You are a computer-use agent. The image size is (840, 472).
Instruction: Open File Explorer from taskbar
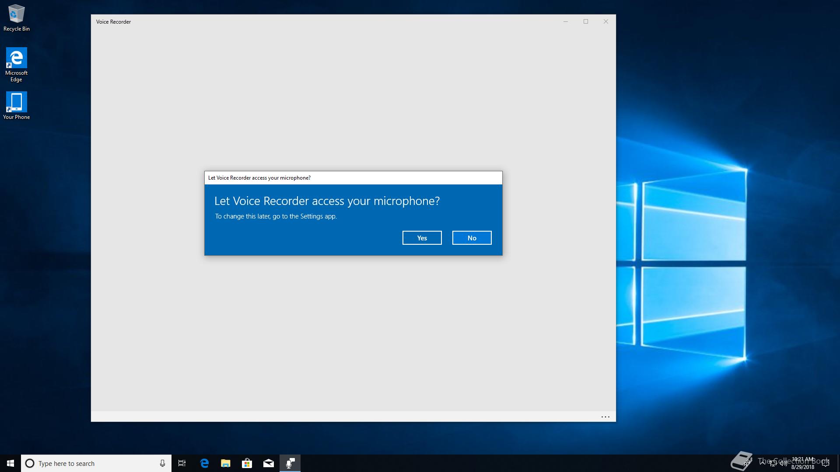(226, 463)
